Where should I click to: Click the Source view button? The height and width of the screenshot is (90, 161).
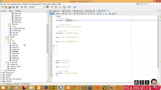[x=52, y=13]
